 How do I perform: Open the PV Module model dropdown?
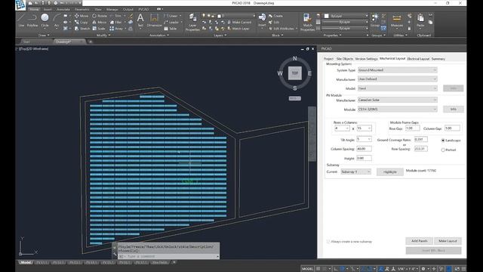coord(398,109)
